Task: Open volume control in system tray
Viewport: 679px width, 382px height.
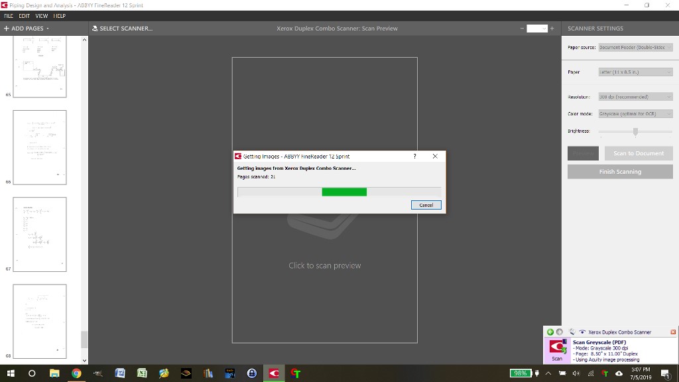Action: pos(576,373)
